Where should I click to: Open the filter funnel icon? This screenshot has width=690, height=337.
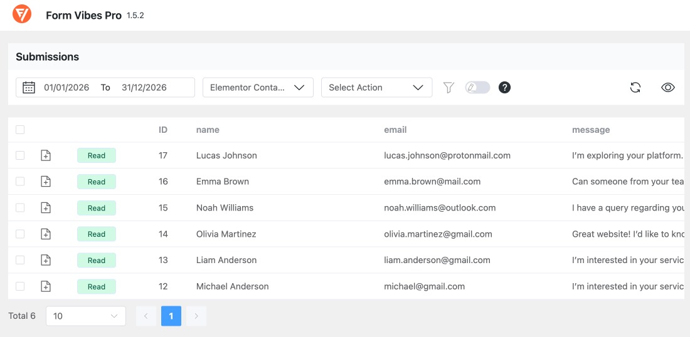click(449, 88)
